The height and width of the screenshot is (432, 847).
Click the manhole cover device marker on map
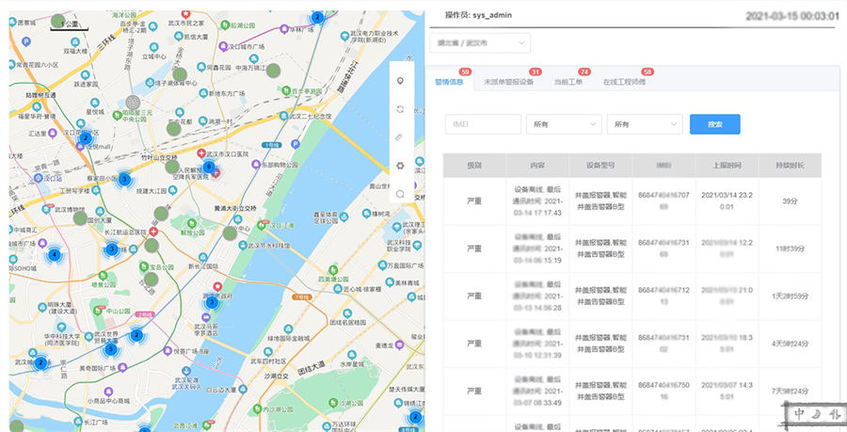[x=134, y=101]
